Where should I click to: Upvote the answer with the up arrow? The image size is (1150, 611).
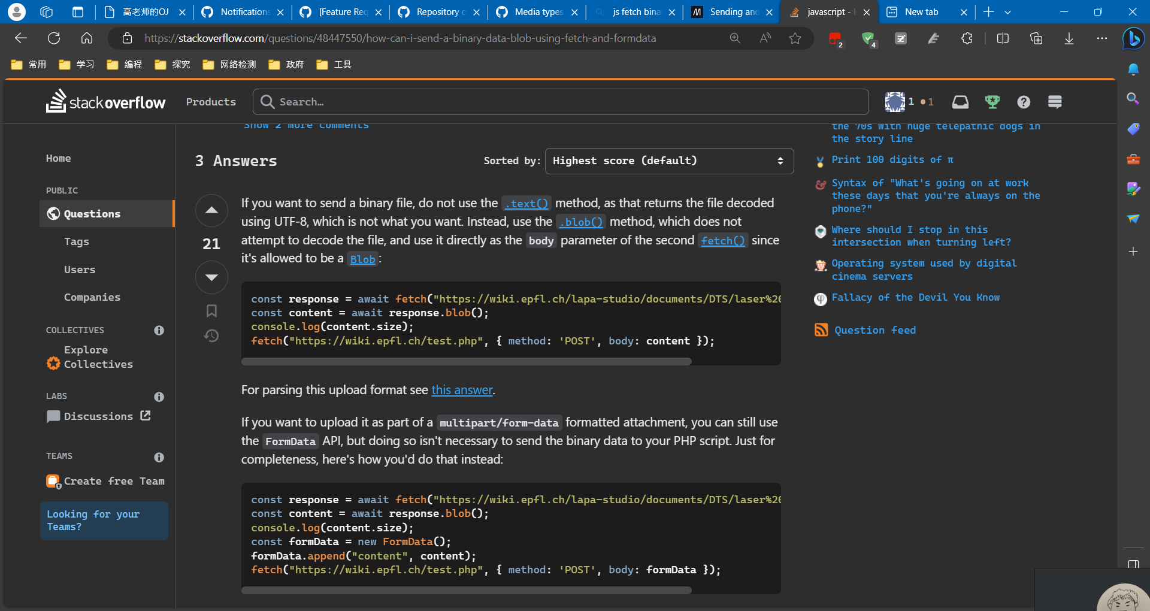(x=211, y=210)
